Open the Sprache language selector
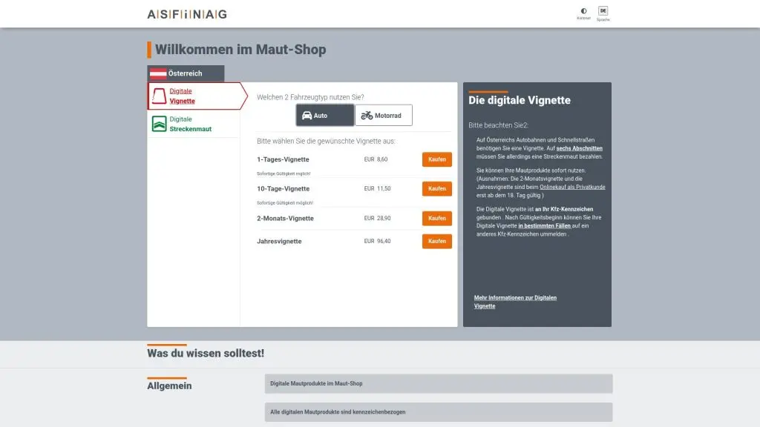Image resolution: width=760 pixels, height=427 pixels. click(x=603, y=11)
